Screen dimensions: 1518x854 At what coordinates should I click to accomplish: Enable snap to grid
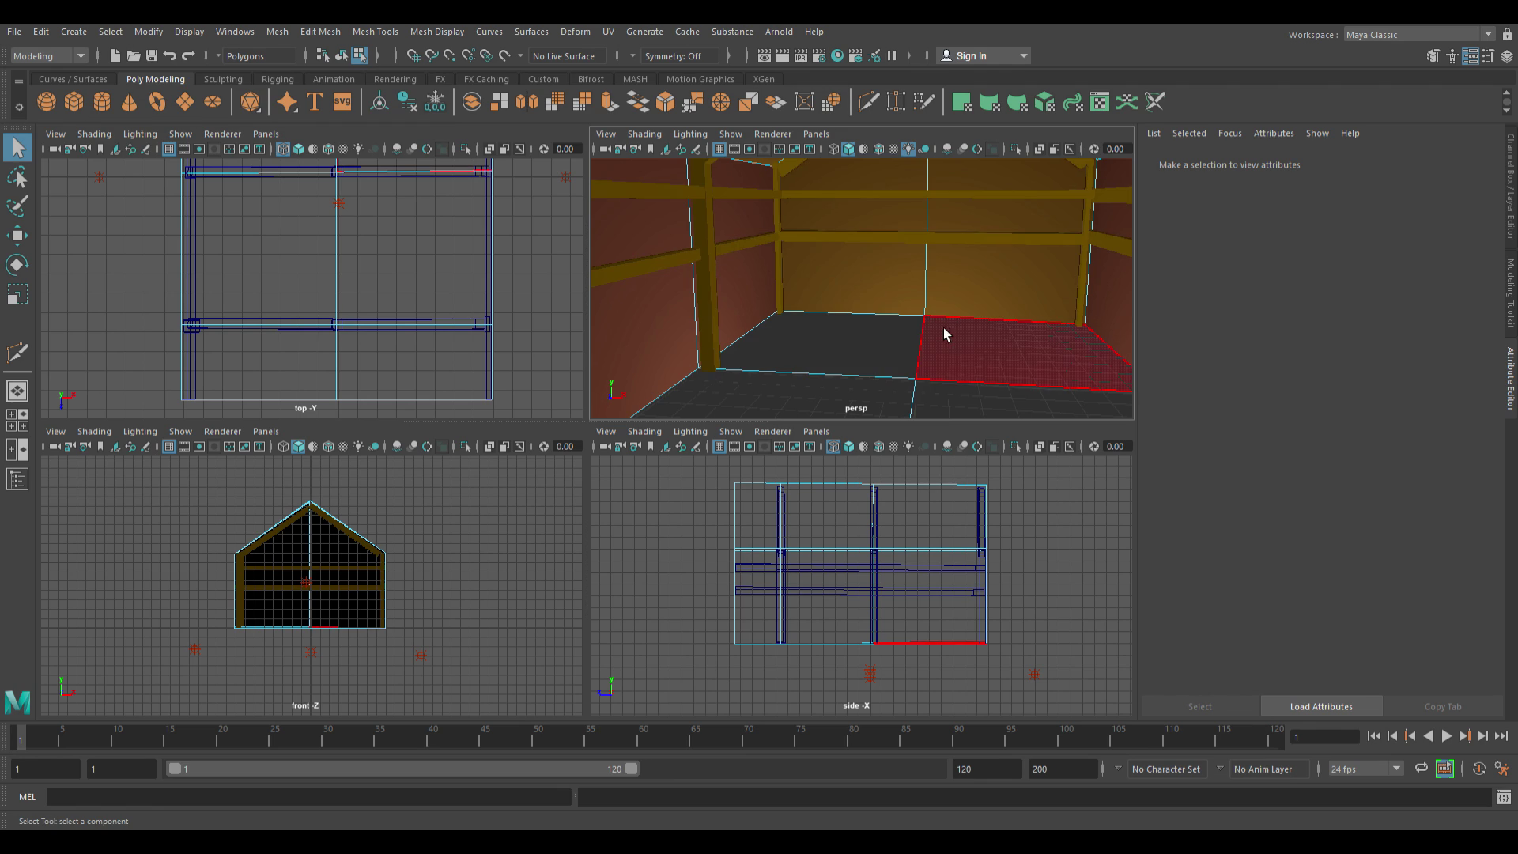pos(413,56)
